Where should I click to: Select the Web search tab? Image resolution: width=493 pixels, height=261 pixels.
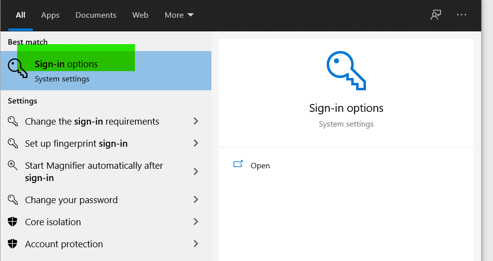click(140, 15)
